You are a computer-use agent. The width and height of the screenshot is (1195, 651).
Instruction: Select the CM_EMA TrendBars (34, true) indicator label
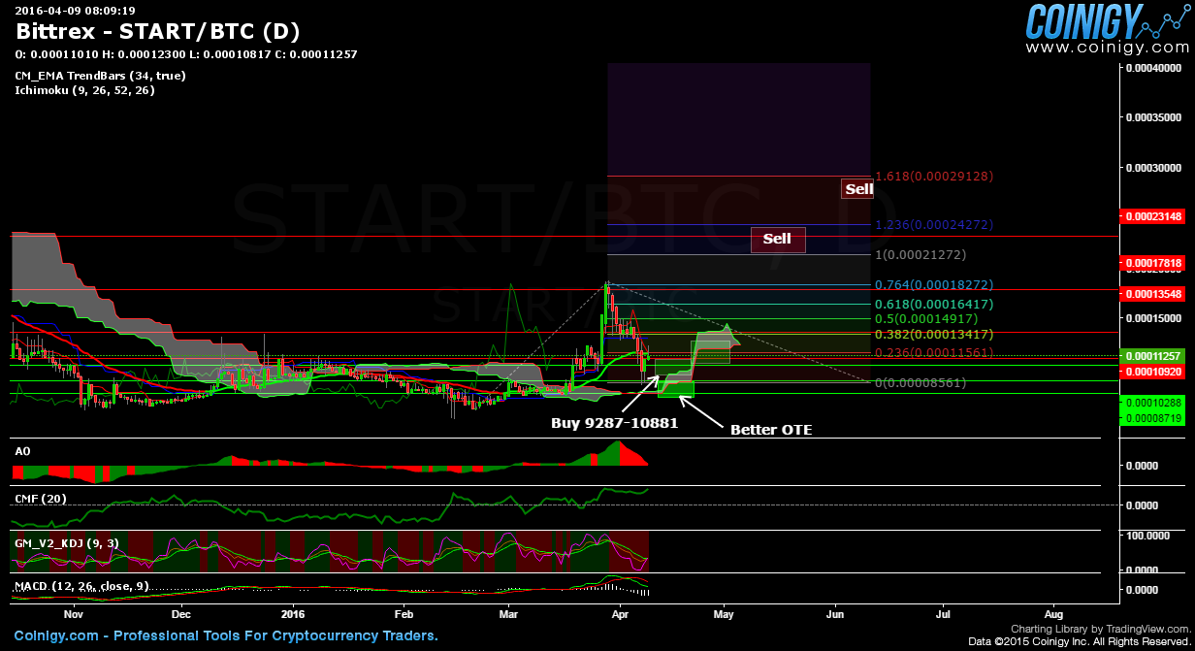[100, 76]
